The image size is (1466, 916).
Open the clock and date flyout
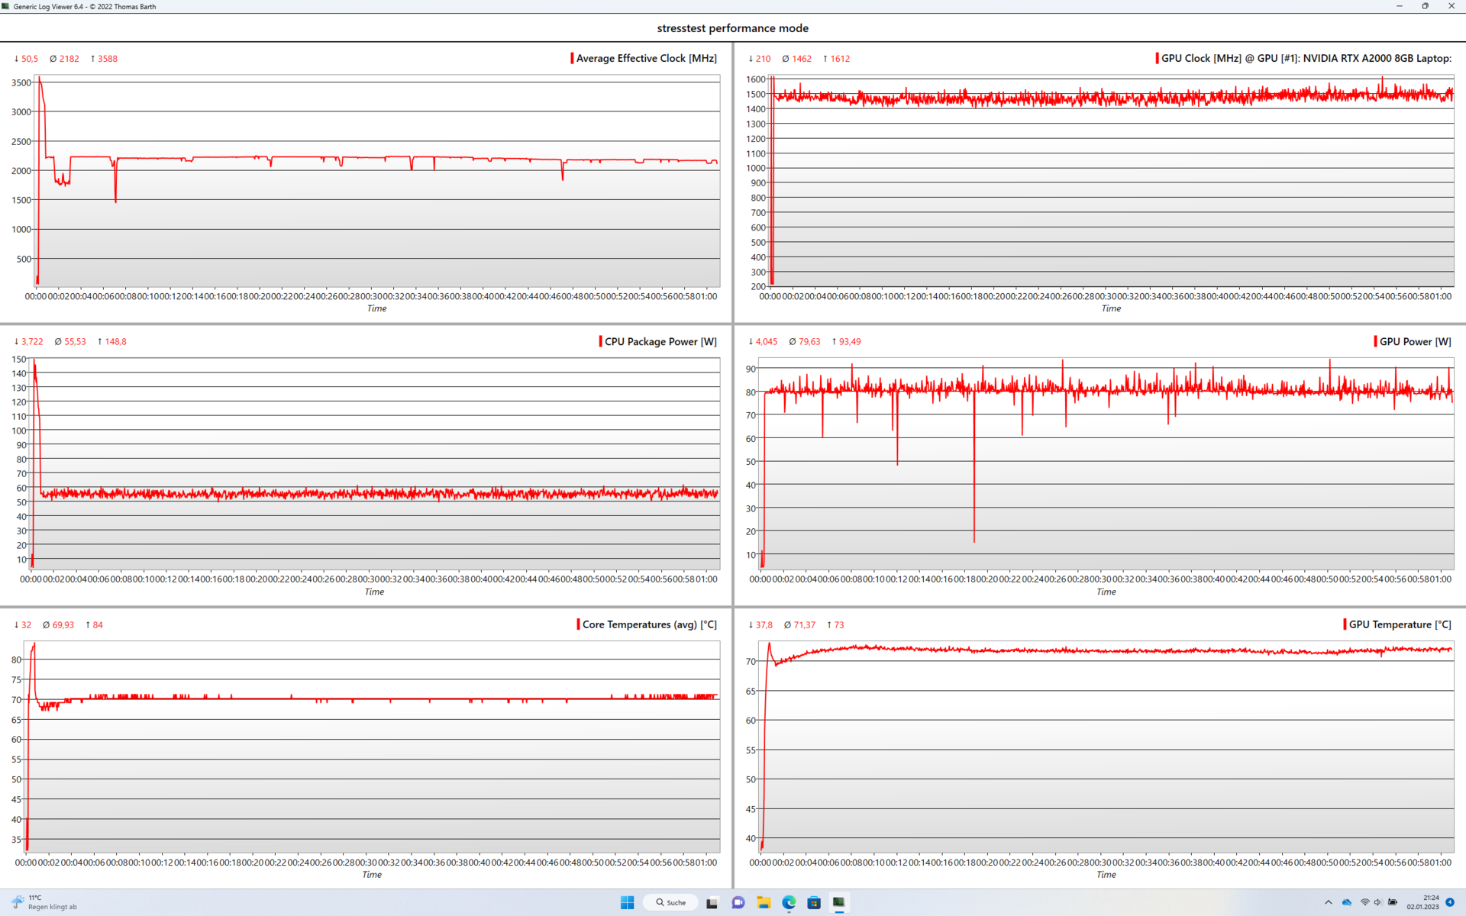click(x=1423, y=902)
